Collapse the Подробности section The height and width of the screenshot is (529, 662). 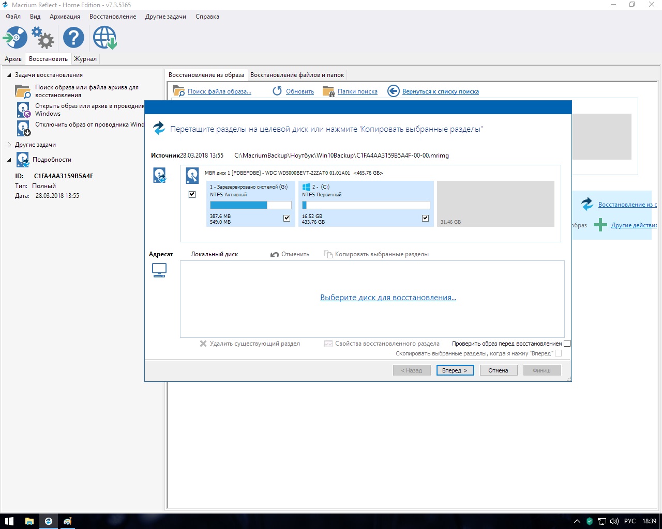point(9,160)
